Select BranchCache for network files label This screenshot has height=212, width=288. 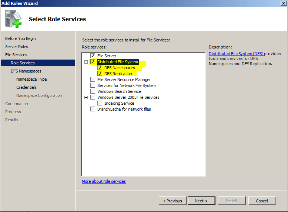[124, 109]
